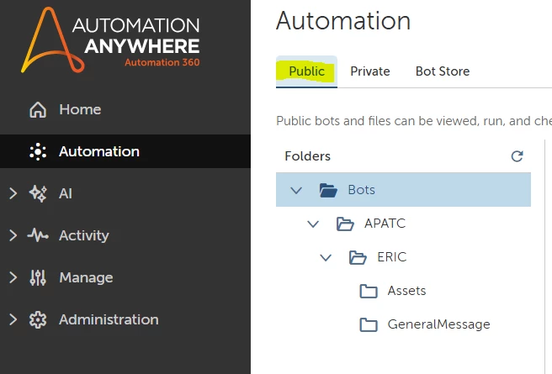Click the APATC folder icon
This screenshot has width=552, height=374.
[x=345, y=224]
